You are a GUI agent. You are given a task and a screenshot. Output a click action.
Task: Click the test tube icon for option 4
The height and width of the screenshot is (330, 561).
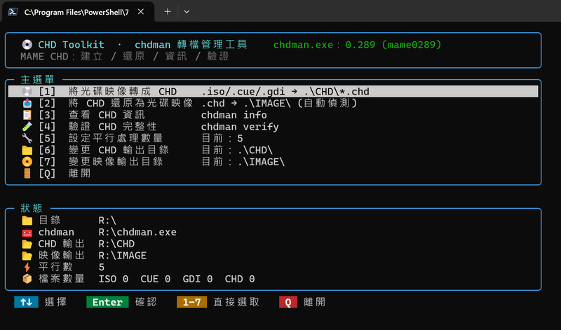(x=27, y=127)
